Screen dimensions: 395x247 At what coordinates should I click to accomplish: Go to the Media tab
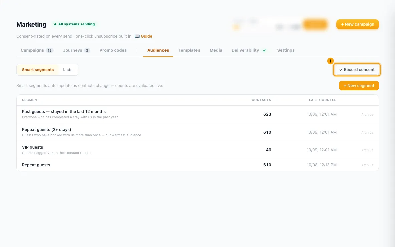(216, 50)
